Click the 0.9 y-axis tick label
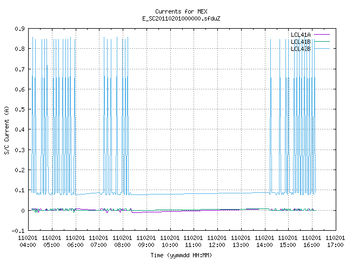 coord(19,29)
